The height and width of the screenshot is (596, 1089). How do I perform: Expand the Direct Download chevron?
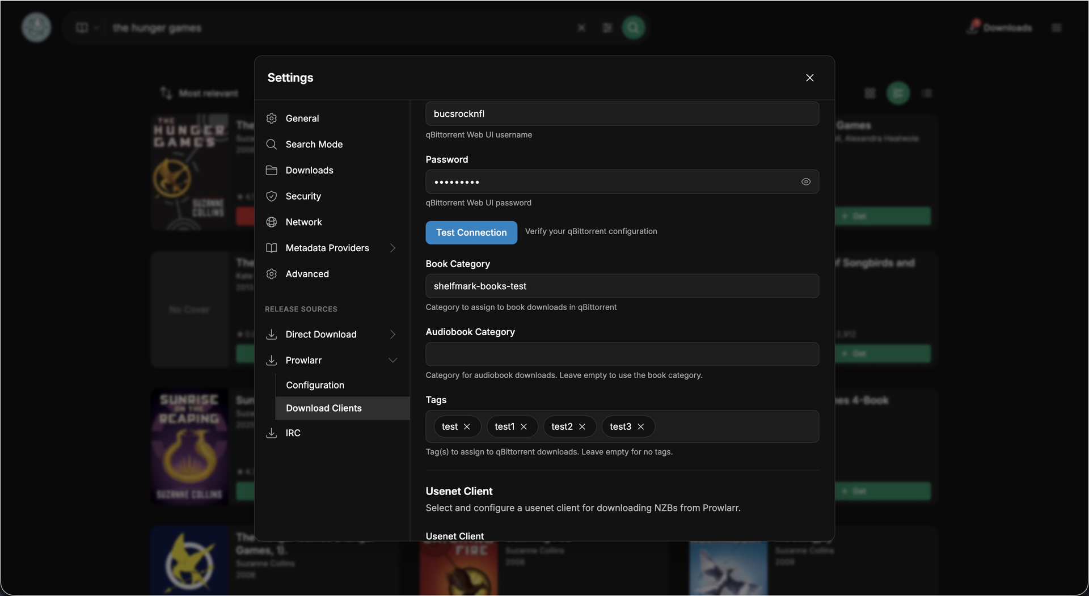coord(392,335)
